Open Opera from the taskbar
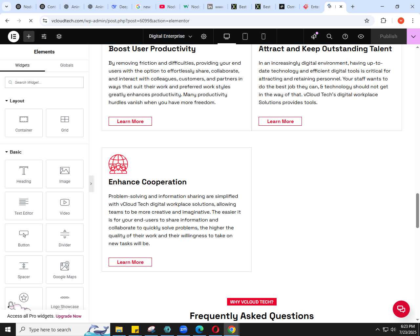The image size is (420, 336). point(216,329)
